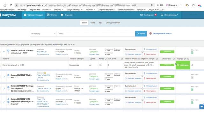Click the battery saver icon in browser toolbar

point(187,5)
